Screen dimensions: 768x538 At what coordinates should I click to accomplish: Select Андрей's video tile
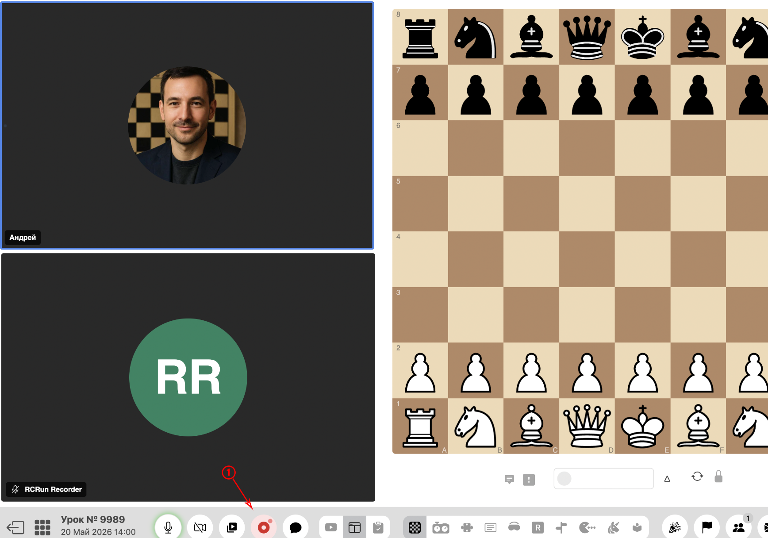[188, 126]
